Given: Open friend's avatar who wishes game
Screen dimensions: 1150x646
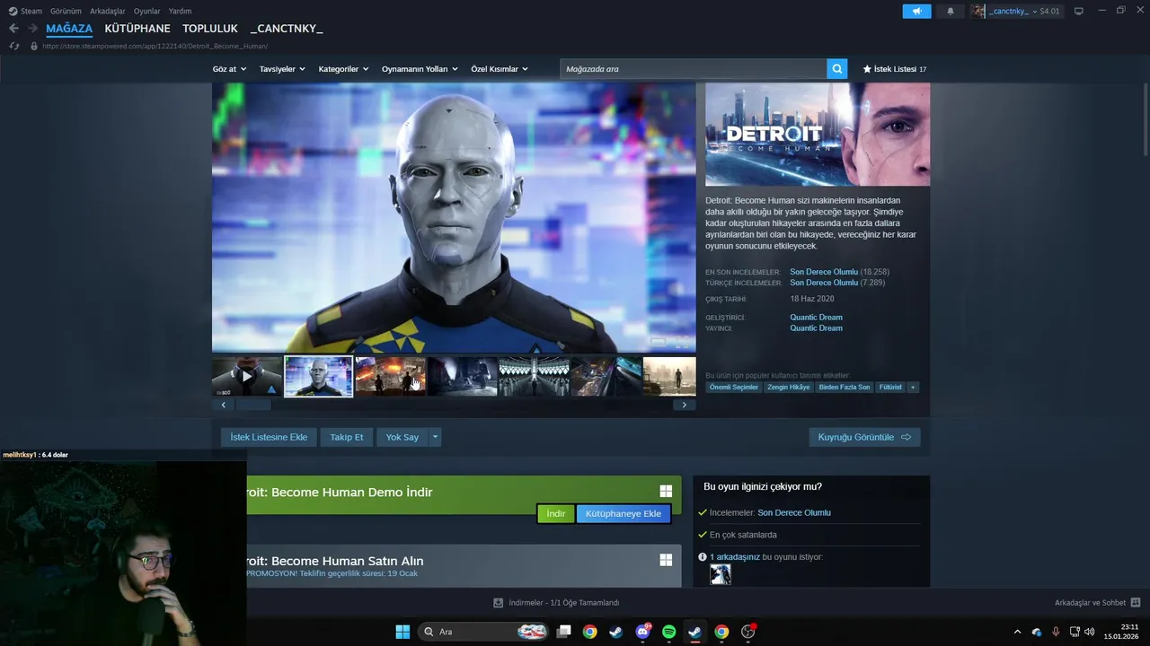Looking at the screenshot, I should pos(721,574).
